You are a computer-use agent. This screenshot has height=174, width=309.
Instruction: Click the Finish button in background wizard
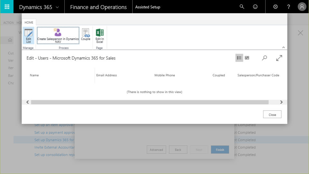coord(220,150)
